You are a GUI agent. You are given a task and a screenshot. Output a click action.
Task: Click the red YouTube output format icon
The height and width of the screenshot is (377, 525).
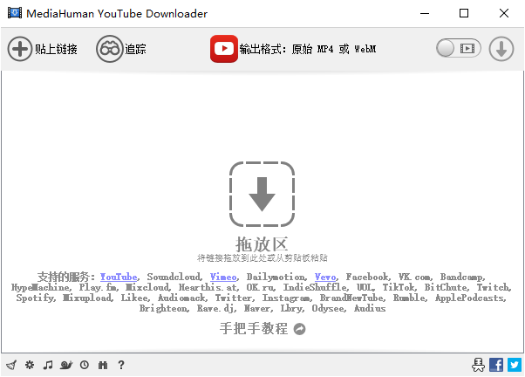pos(224,49)
